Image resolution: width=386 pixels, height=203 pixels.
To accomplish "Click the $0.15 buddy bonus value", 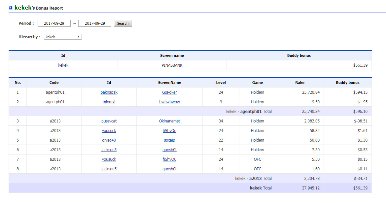I will 363,159.
